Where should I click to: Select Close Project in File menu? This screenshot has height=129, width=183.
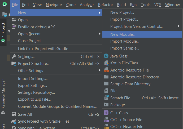click(56, 41)
